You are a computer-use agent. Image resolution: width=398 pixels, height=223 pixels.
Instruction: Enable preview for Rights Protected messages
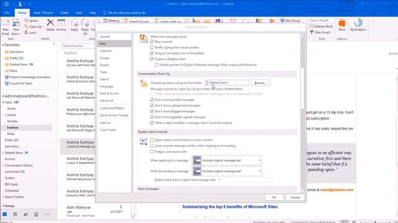pos(156,64)
